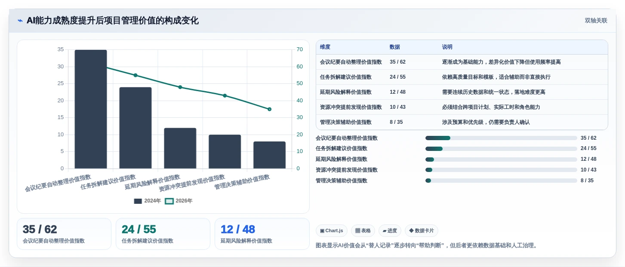Click the 25 tick on the left axis
Screen dimensions: 625x267
(60, 83)
